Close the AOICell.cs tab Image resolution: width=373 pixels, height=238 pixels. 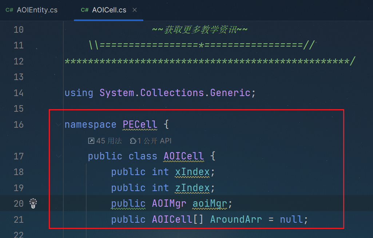point(135,10)
